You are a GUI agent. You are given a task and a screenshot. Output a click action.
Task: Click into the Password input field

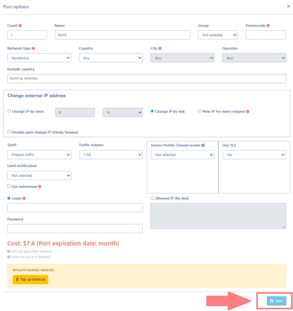pos(75,228)
